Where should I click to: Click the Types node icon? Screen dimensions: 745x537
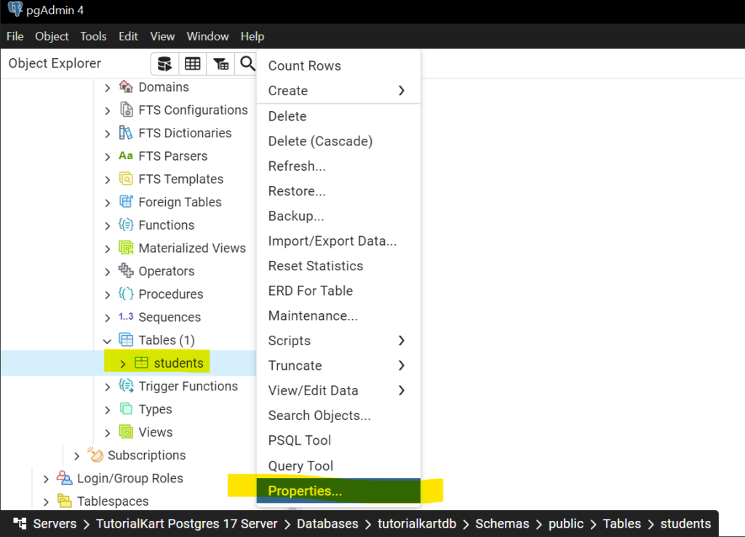pos(126,409)
